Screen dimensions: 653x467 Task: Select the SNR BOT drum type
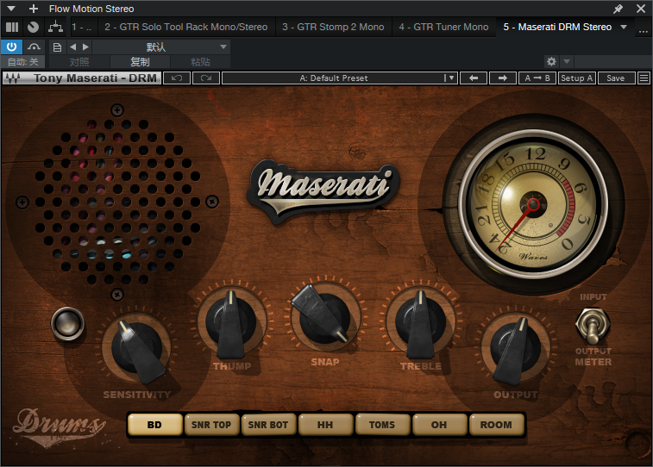[268, 425]
